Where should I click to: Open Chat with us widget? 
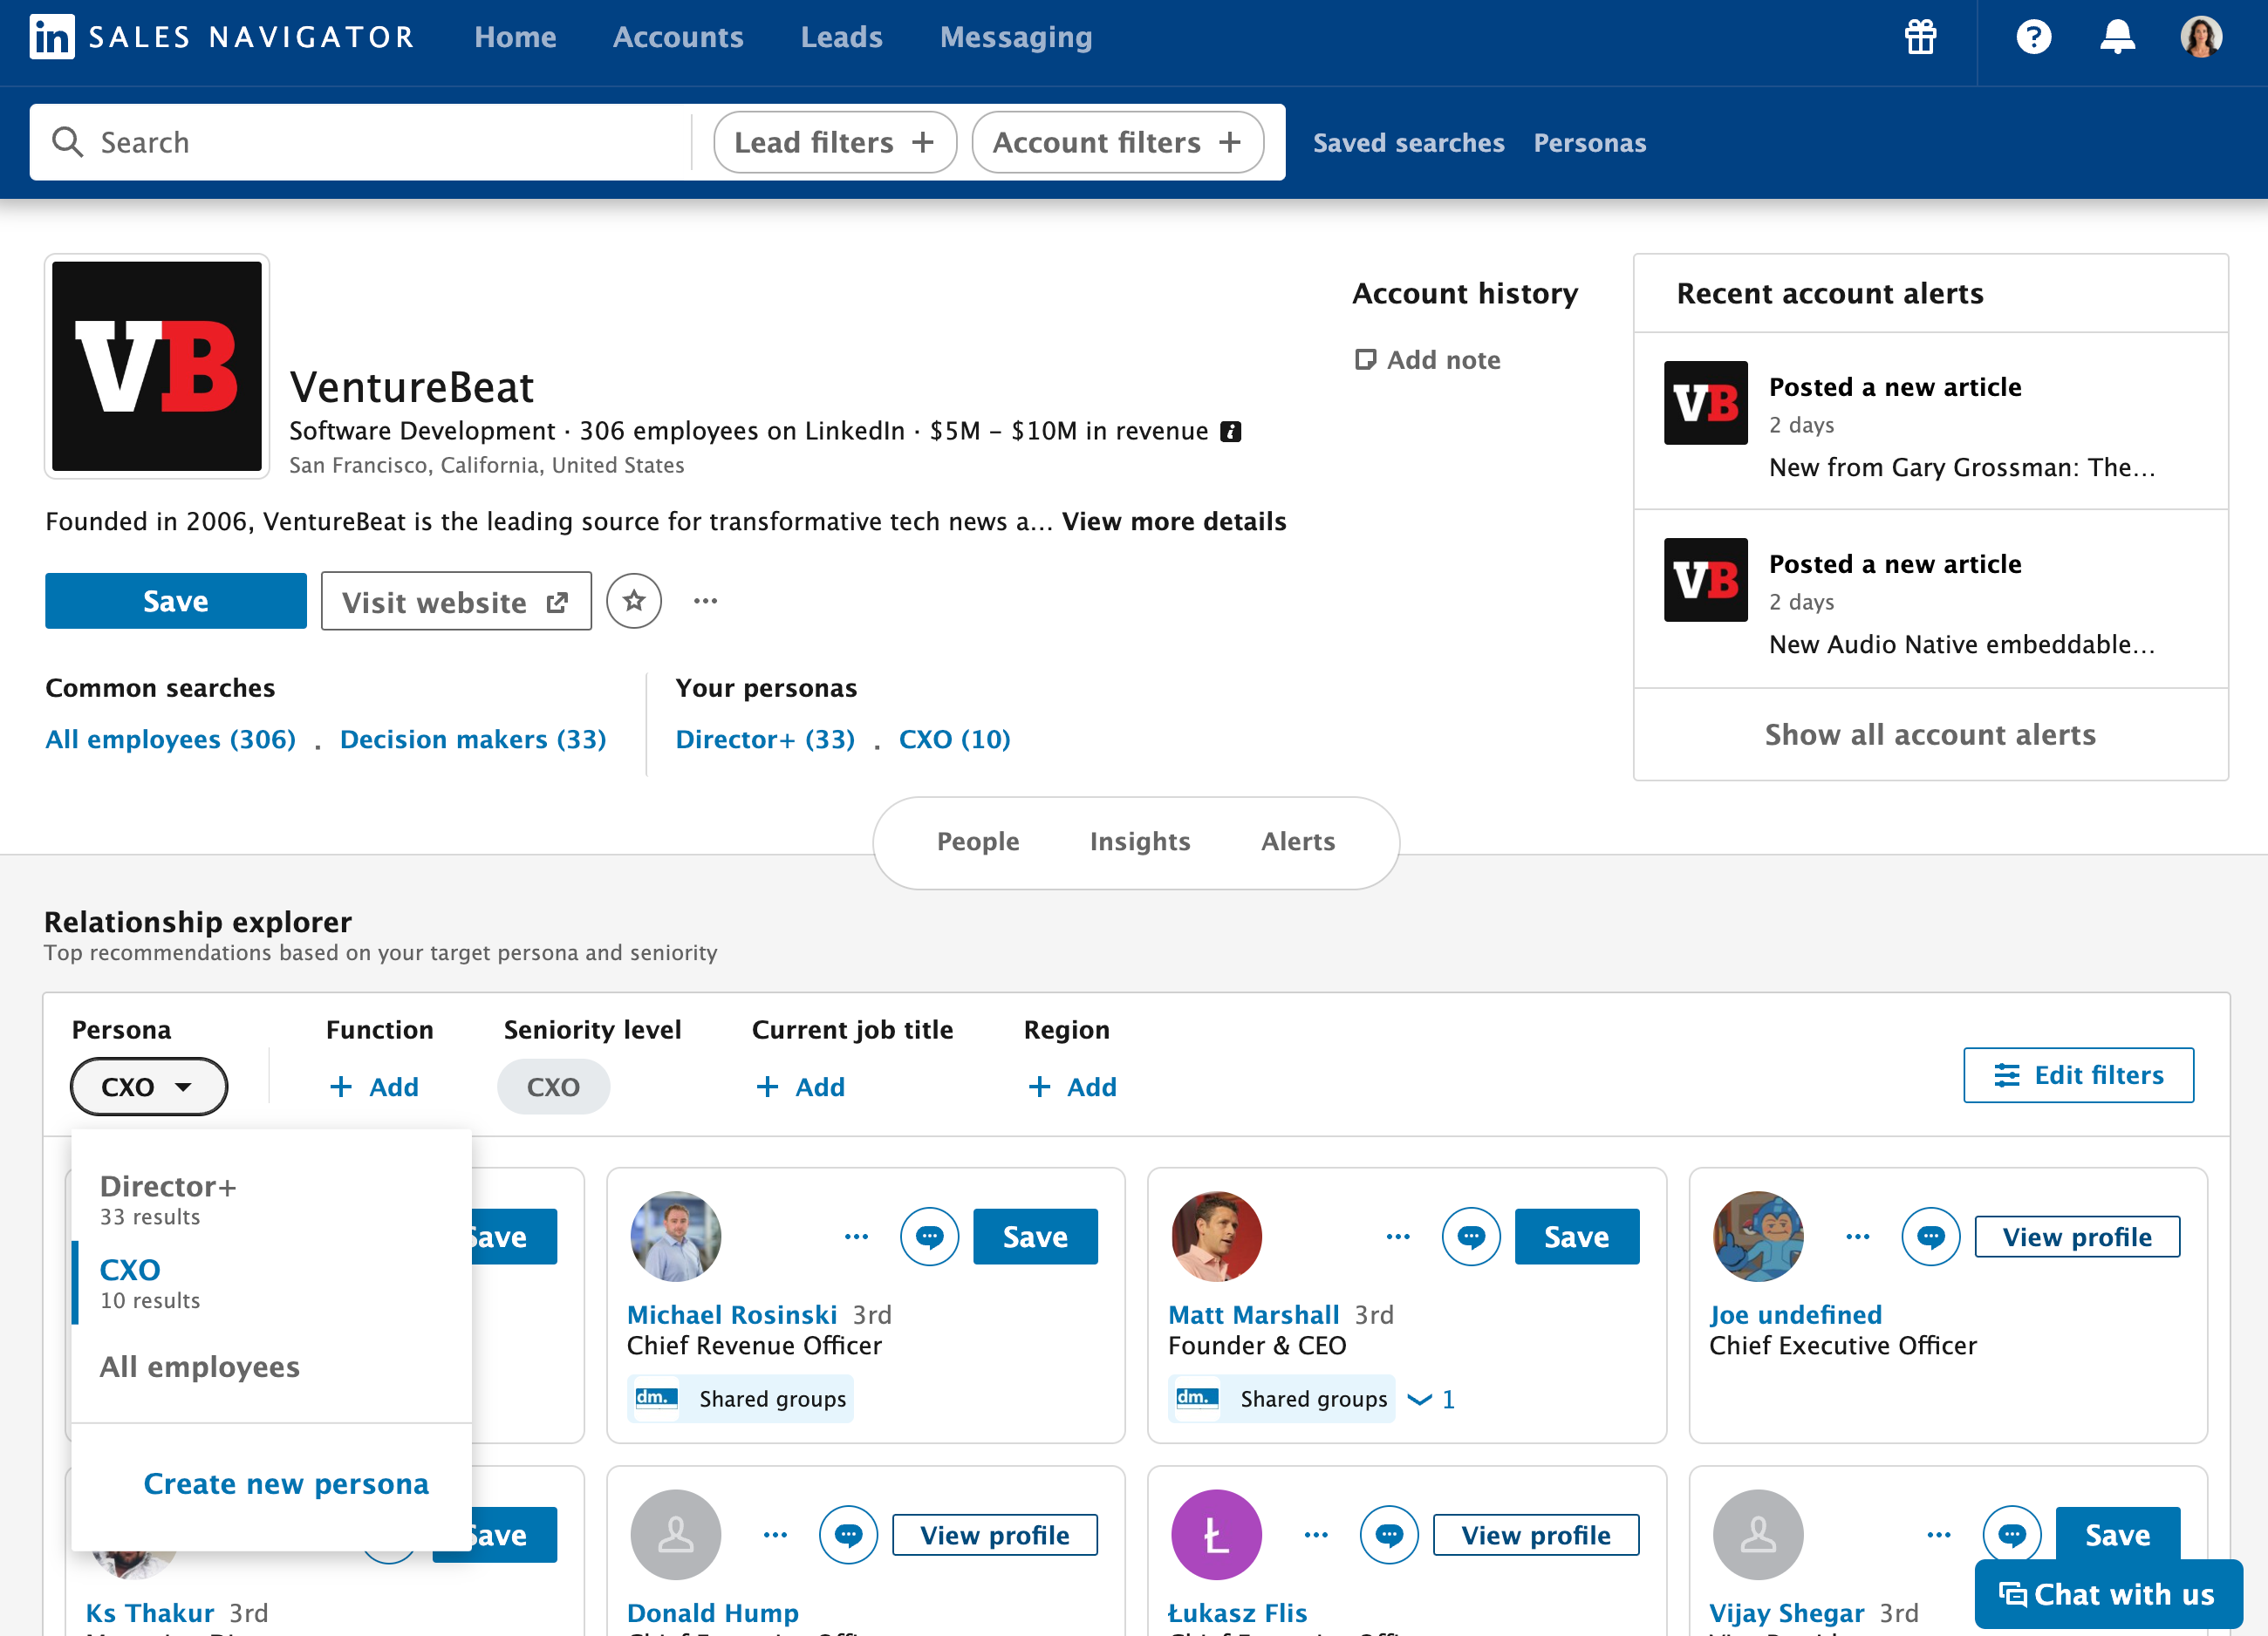pyautogui.click(x=2108, y=1594)
